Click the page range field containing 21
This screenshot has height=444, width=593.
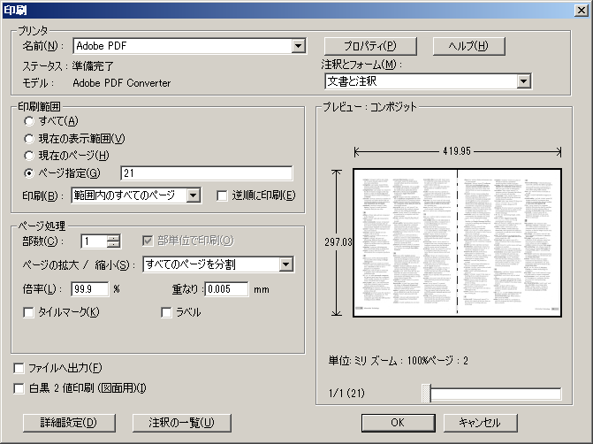pos(205,173)
